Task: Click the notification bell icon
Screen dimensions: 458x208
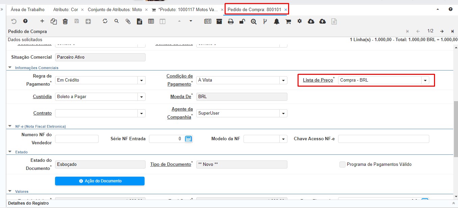Action: pos(277,21)
